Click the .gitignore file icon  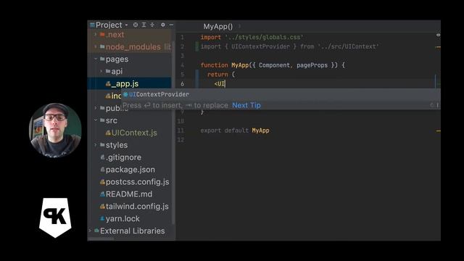pyautogui.click(x=102, y=157)
